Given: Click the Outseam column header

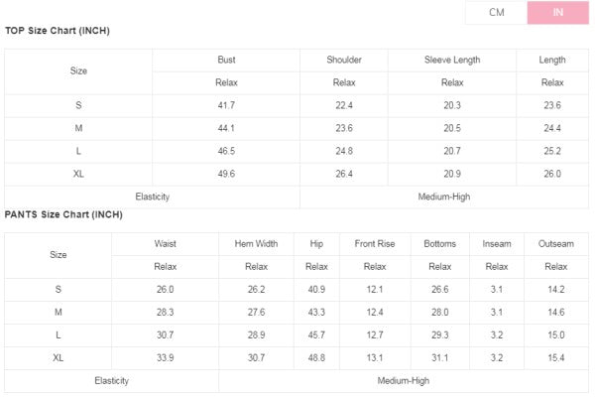Looking at the screenshot, I should 556,243.
